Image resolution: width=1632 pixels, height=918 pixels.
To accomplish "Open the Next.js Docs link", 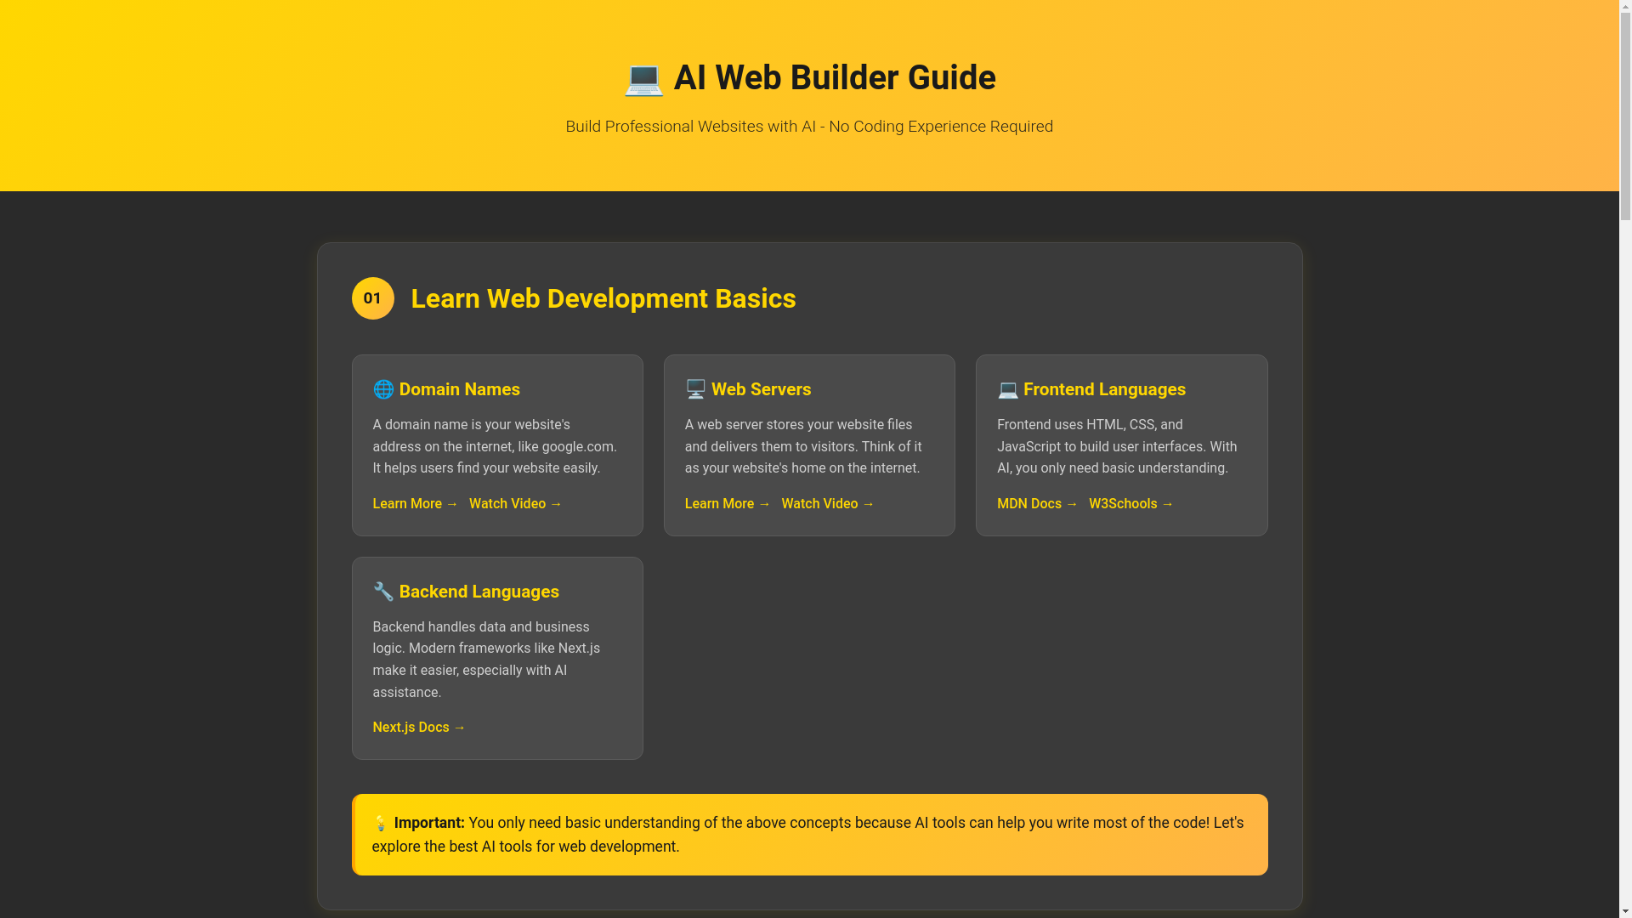I will pyautogui.click(x=419, y=728).
